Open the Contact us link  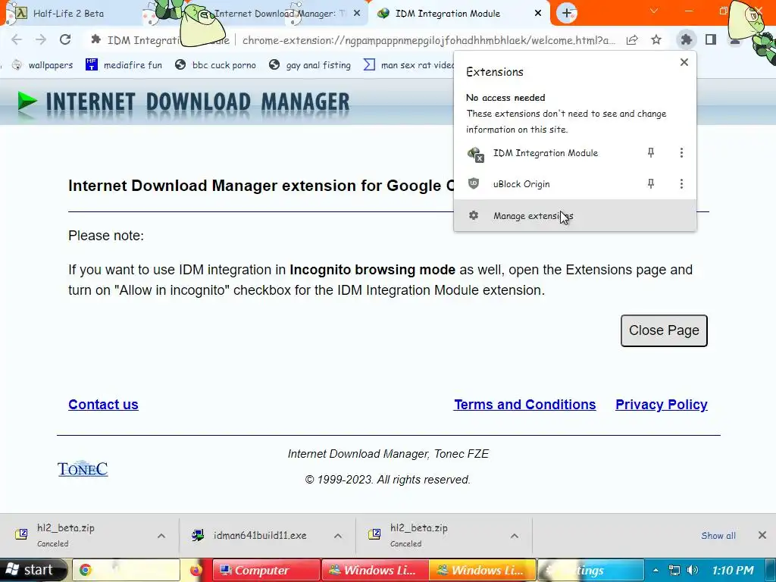(x=103, y=405)
